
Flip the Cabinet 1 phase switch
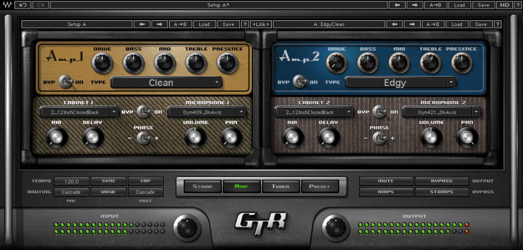[143, 138]
